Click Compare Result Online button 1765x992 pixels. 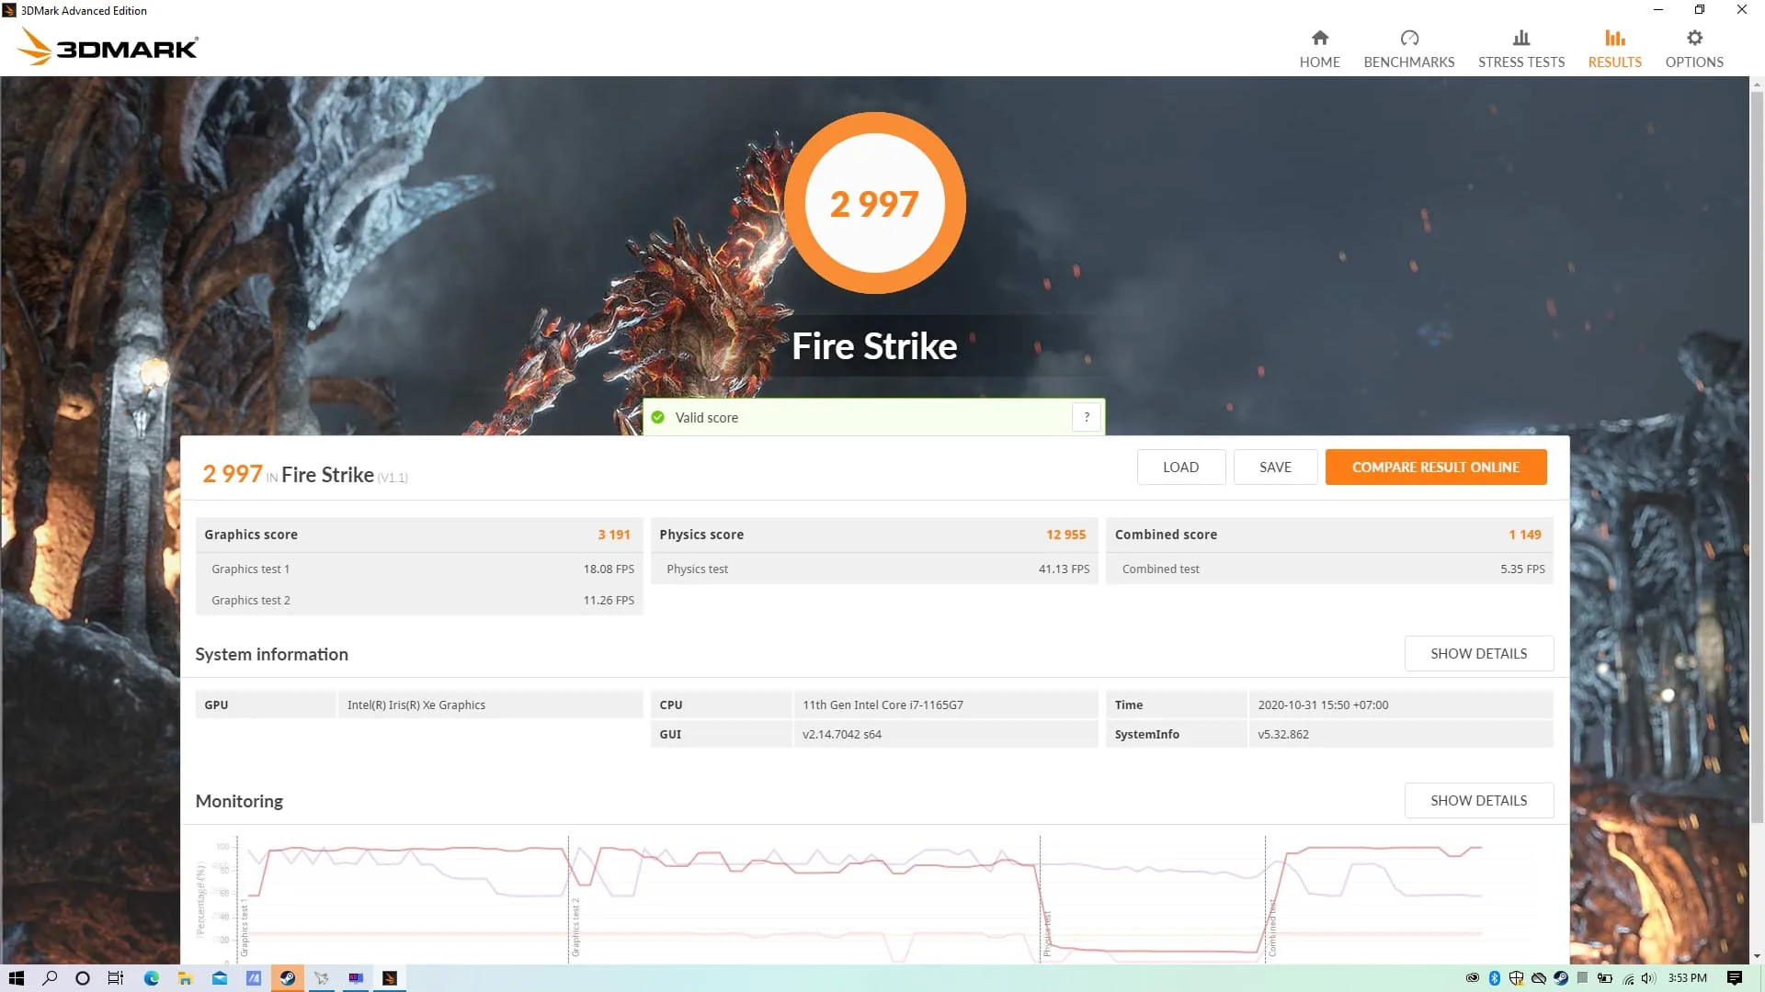(x=1435, y=467)
